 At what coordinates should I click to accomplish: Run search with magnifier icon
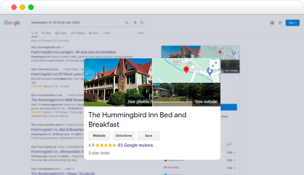coord(142,23)
